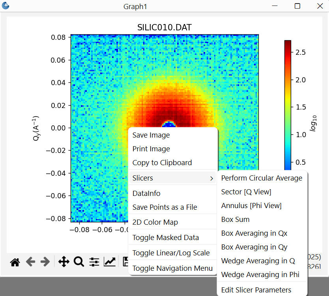
Task: Click the Save figure disk icon
Action: 125,262
